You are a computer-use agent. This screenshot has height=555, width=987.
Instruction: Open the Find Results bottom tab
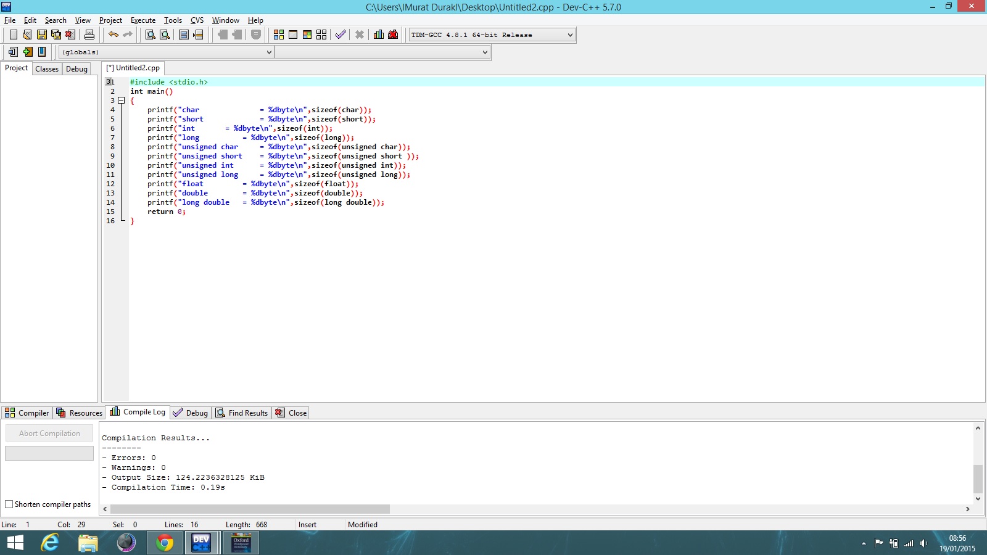[x=242, y=413]
